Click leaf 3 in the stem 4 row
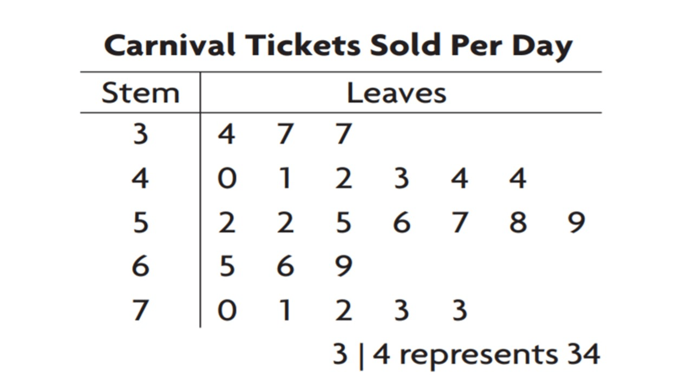Image resolution: width=693 pixels, height=389 pixels. (401, 178)
